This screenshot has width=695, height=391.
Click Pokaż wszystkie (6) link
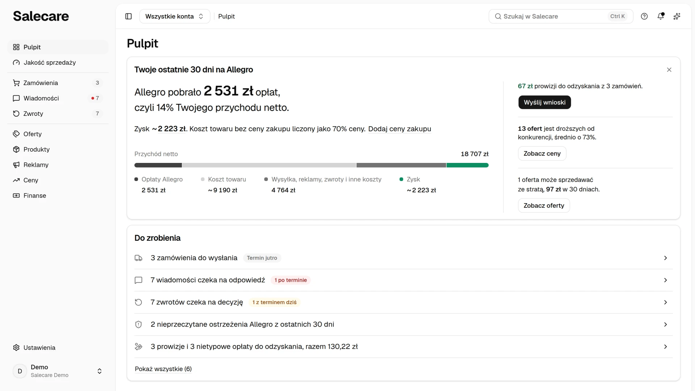pos(163,369)
